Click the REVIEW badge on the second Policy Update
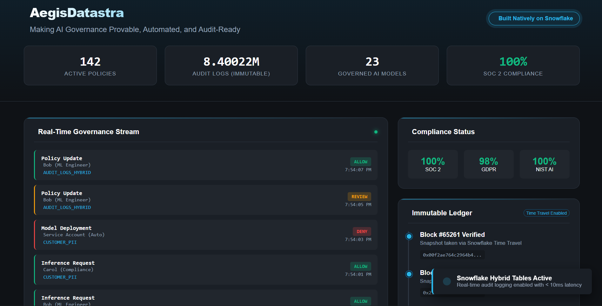602x306 pixels. click(x=359, y=197)
